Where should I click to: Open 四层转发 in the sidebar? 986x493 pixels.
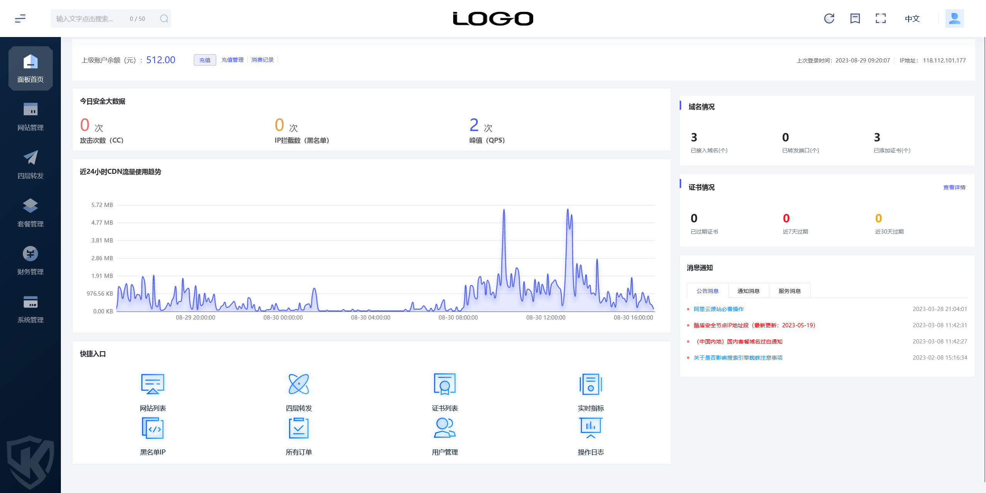click(x=30, y=165)
